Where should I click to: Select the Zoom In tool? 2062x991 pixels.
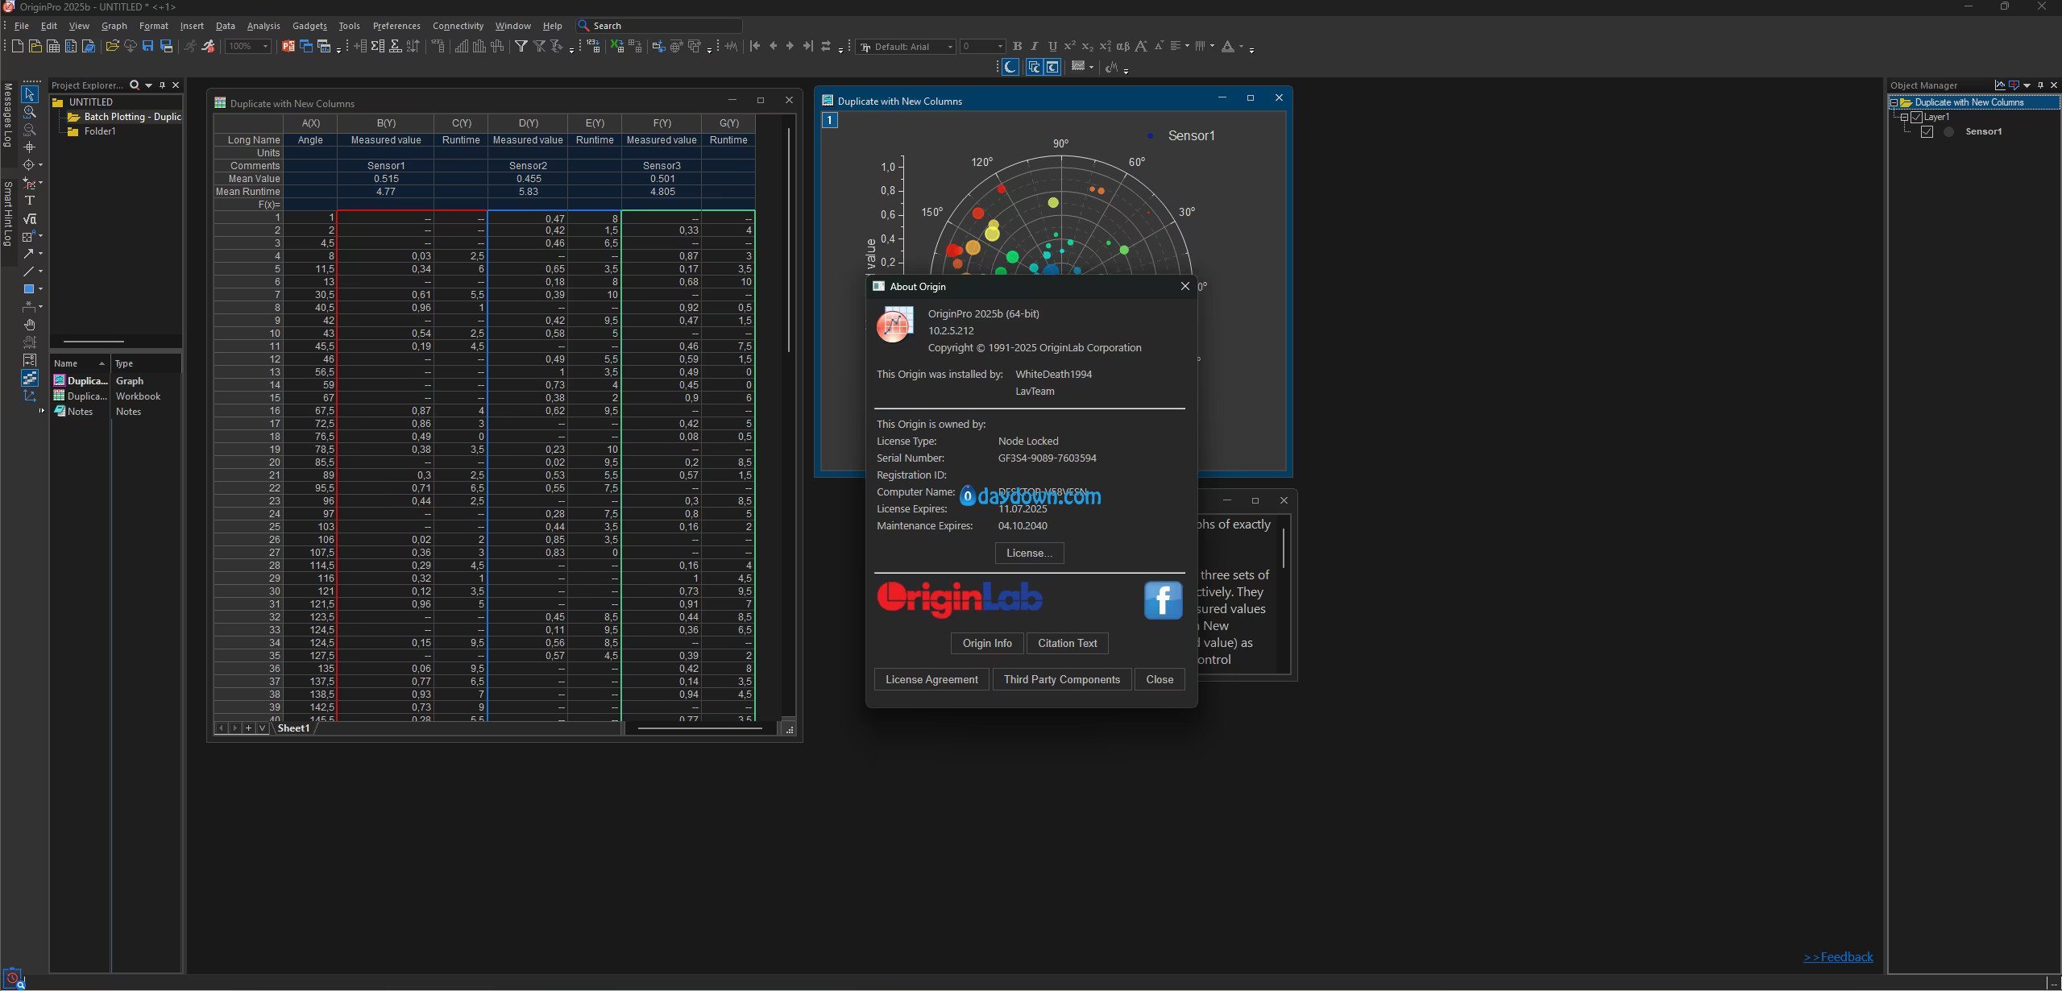pos(30,112)
